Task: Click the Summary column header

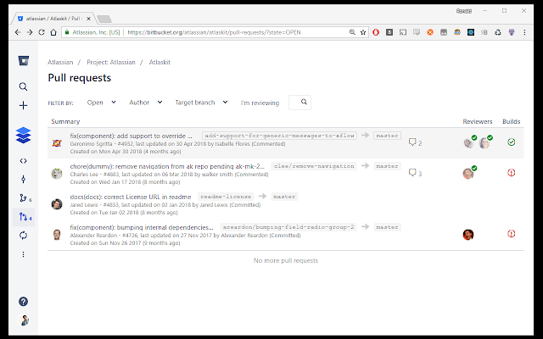Action: tap(65, 121)
